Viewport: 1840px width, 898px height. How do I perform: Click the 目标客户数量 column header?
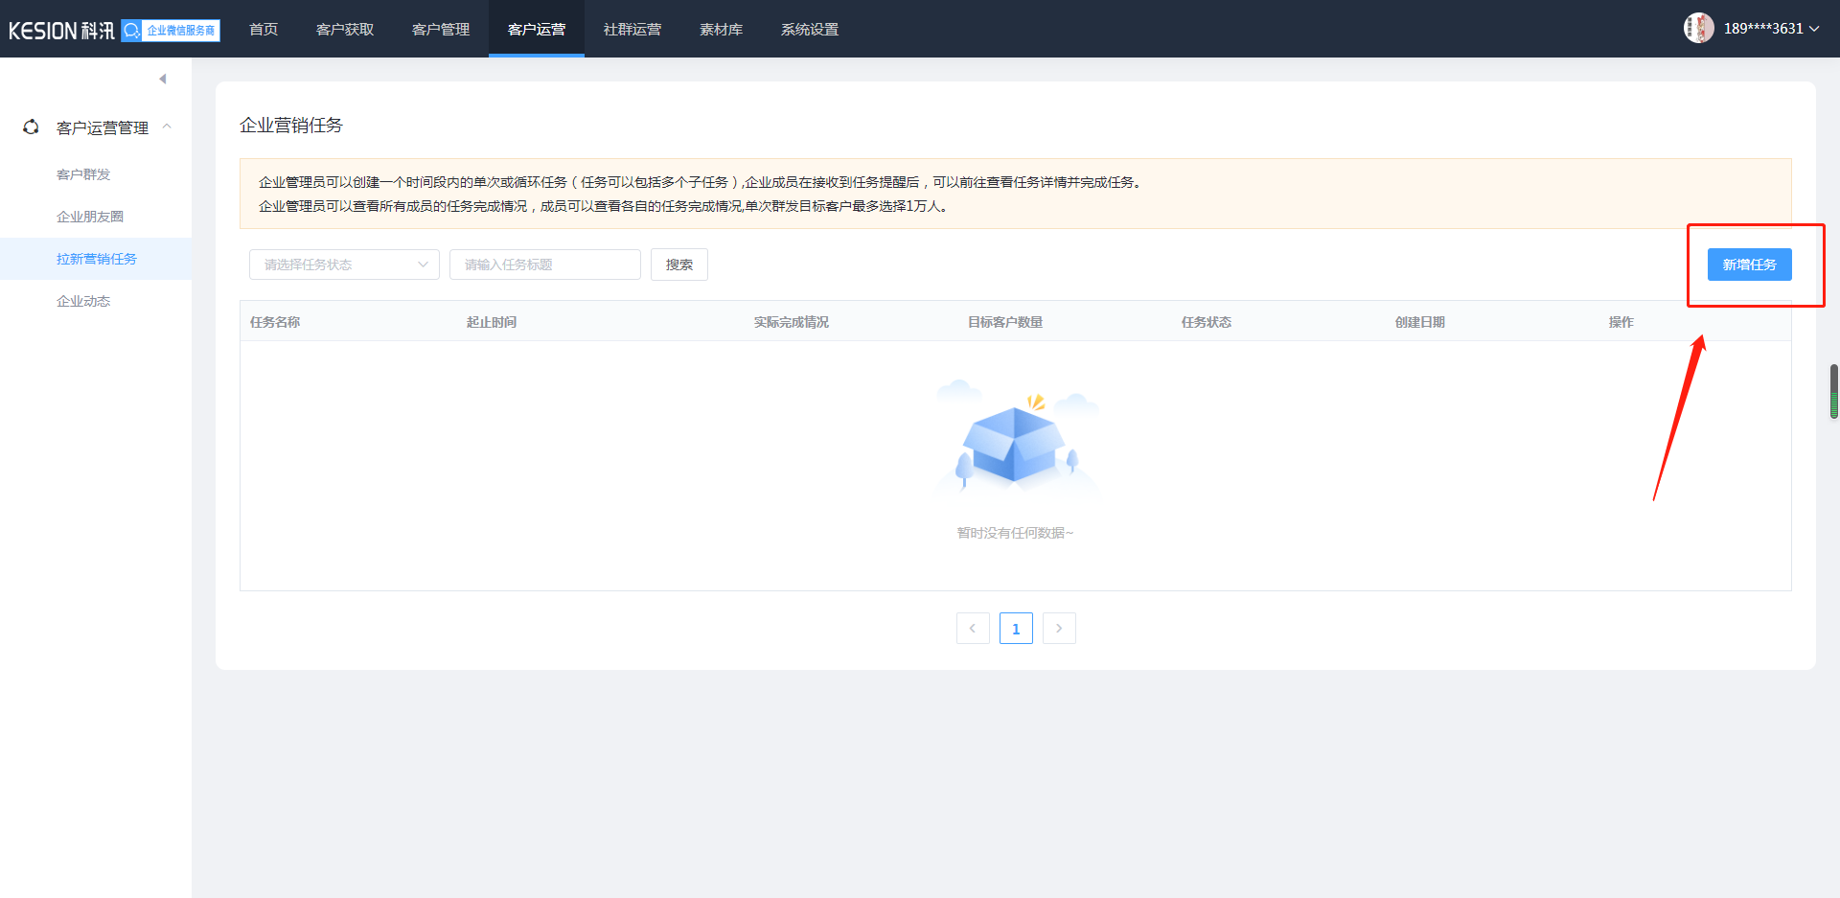coord(1005,322)
